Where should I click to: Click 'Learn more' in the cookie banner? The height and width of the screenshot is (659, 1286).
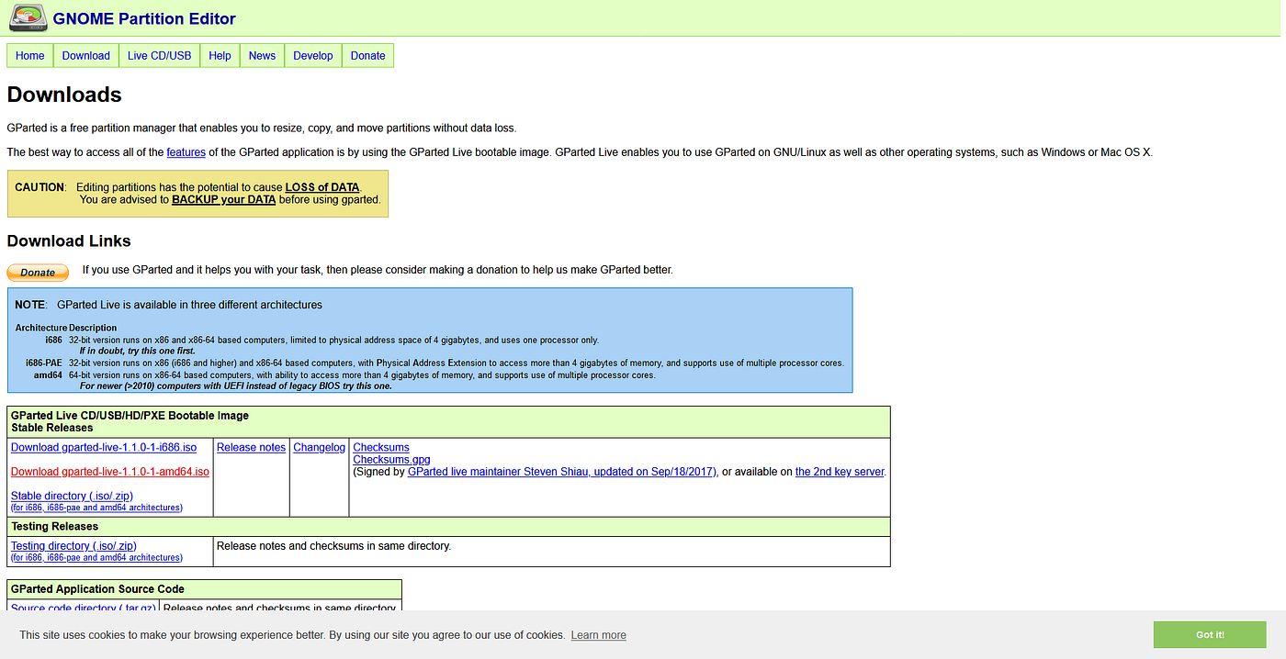click(598, 635)
